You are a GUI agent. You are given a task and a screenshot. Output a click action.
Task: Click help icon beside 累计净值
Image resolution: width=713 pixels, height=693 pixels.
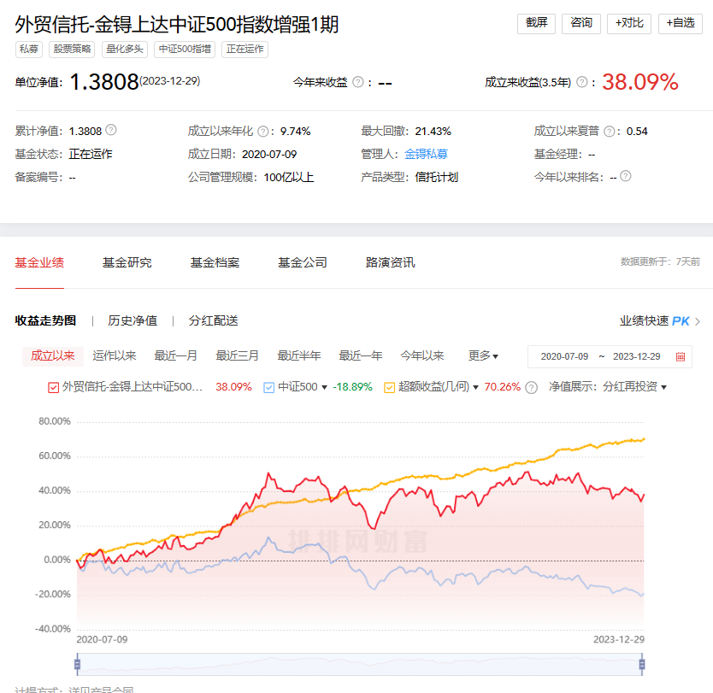click(111, 131)
